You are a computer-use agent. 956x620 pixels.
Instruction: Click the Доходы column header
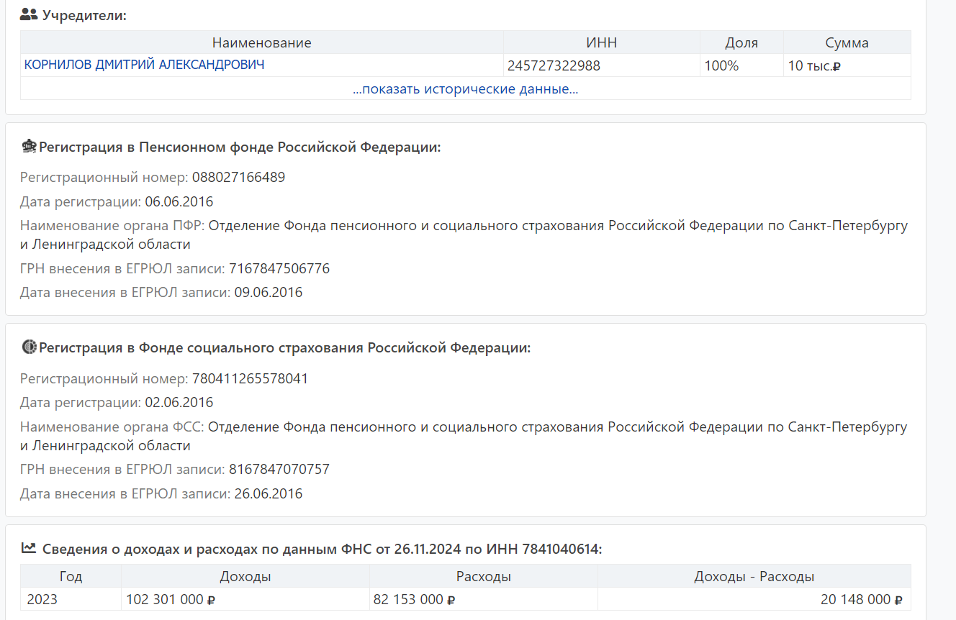pyautogui.click(x=245, y=576)
